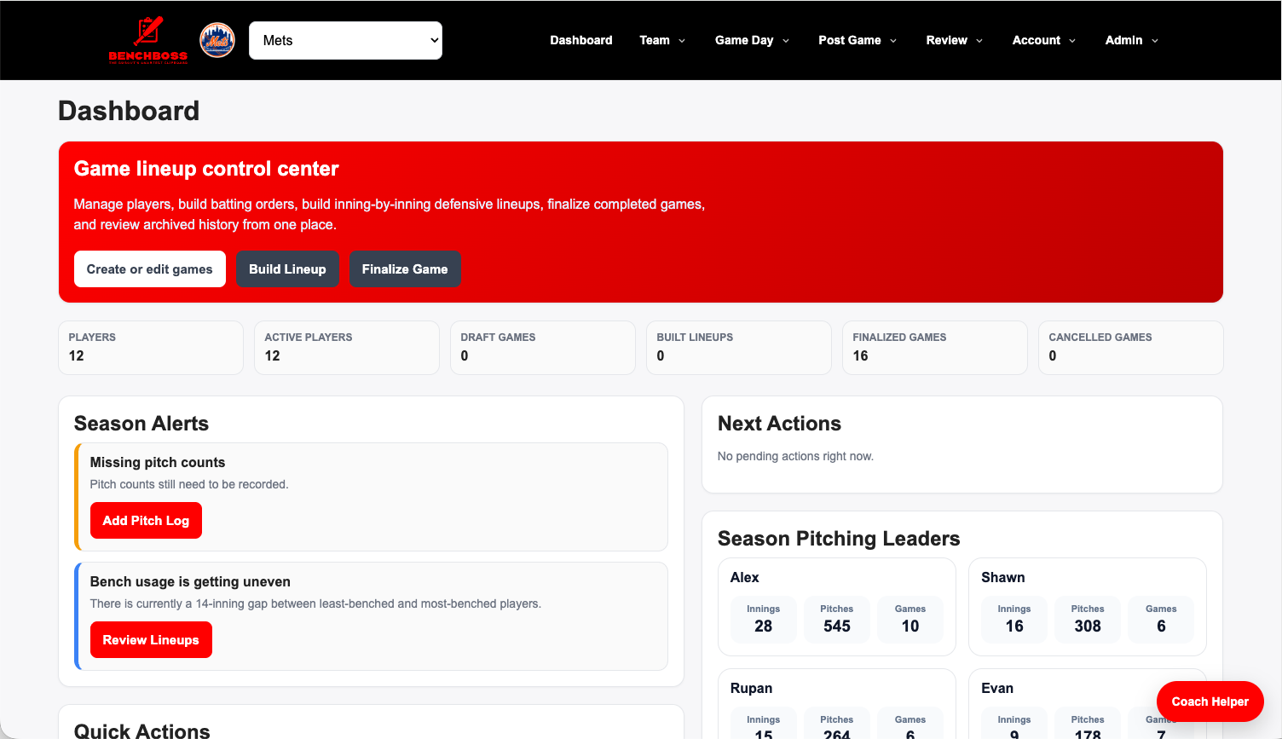
Task: Click the Game lineup control center heading
Action: click(206, 169)
